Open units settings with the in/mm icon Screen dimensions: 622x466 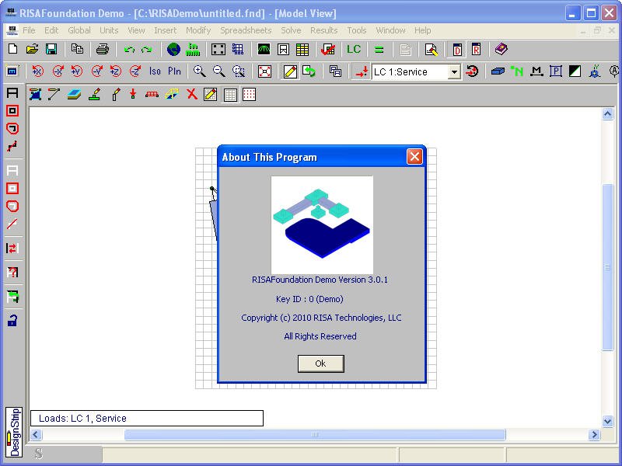(x=193, y=49)
